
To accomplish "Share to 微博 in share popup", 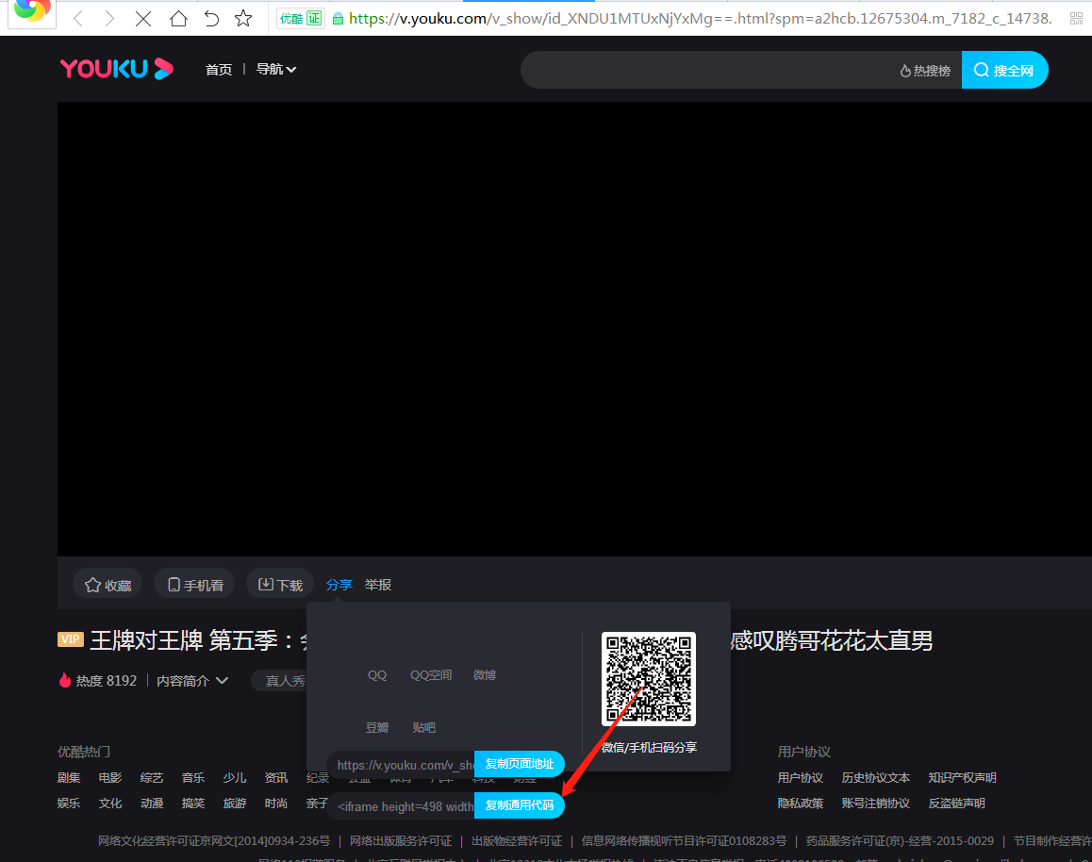I will pos(485,675).
